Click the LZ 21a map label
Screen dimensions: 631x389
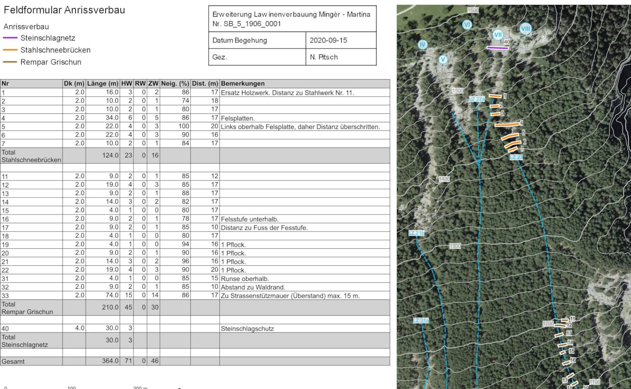pos(421,321)
